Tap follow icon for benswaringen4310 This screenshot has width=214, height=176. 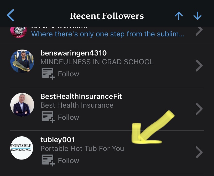(x=48, y=74)
